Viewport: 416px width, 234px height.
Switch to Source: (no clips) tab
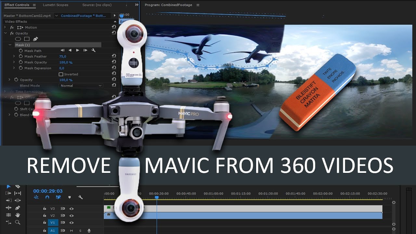(97, 5)
